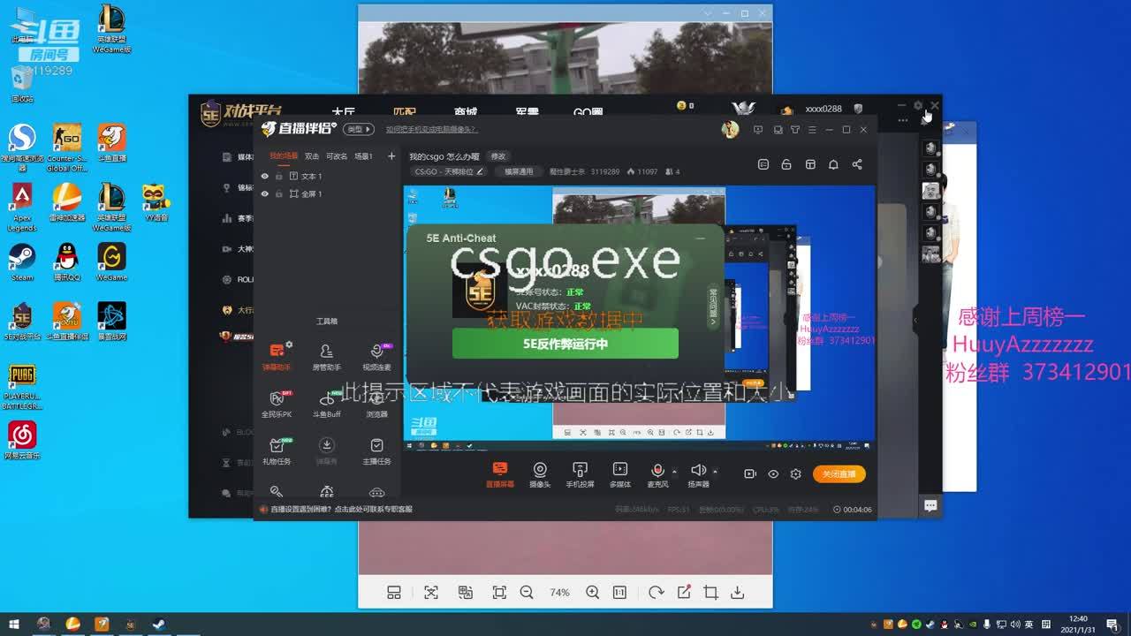Select the 直播屏幕 screen capture source
Screen dimensions: 1131x636
499,474
